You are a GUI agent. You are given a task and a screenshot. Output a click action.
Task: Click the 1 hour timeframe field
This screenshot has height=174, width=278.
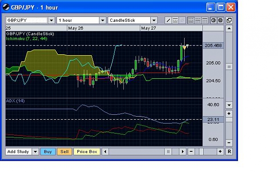click(78, 20)
